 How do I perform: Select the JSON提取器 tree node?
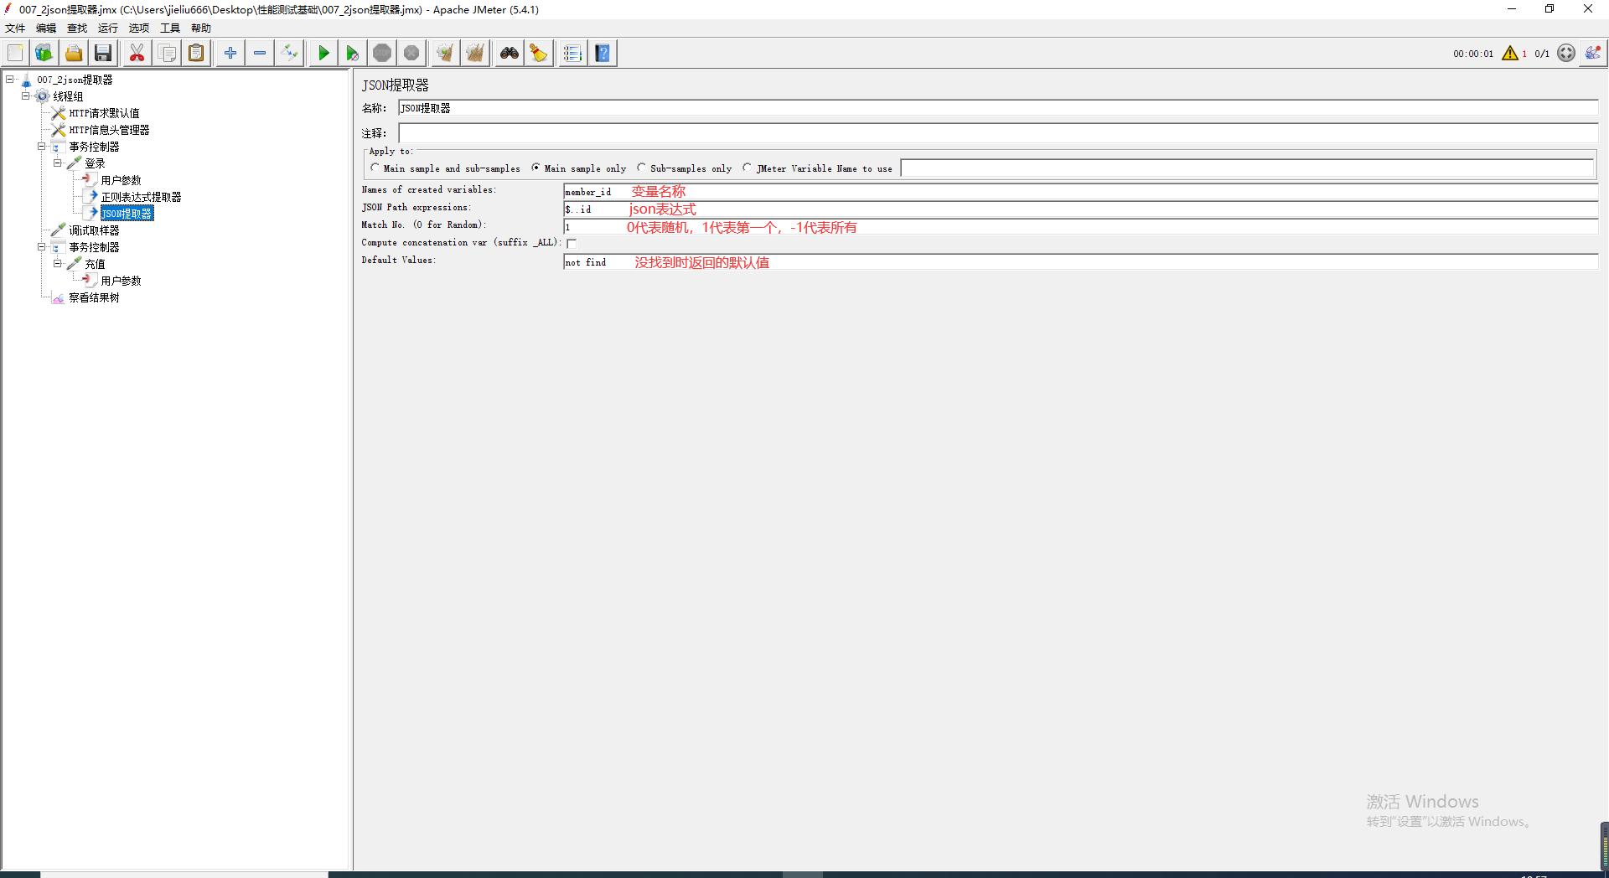(127, 214)
